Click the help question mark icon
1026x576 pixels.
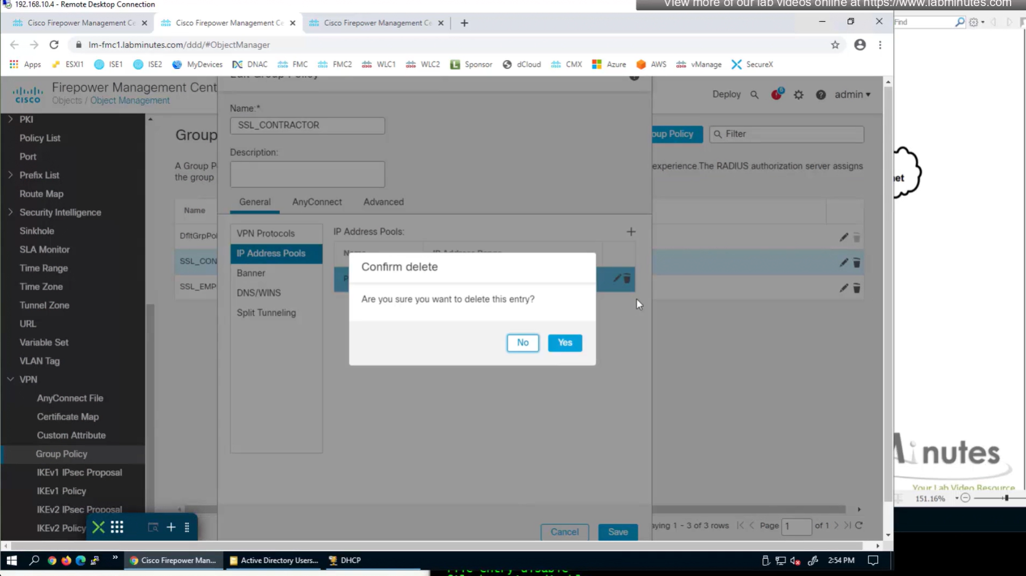[x=821, y=95]
